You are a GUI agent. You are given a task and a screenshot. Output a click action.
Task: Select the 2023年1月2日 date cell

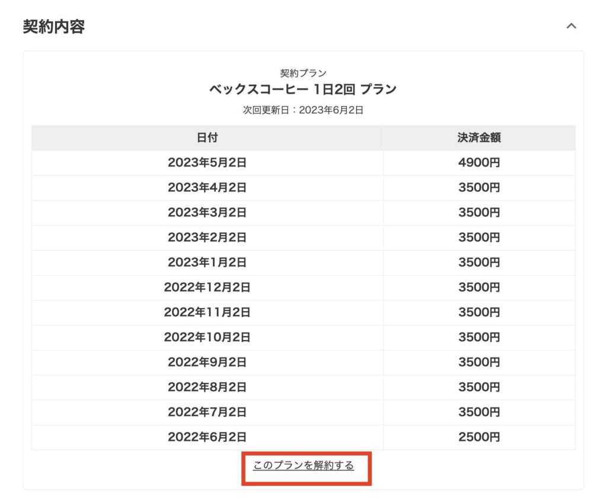pyautogui.click(x=207, y=262)
